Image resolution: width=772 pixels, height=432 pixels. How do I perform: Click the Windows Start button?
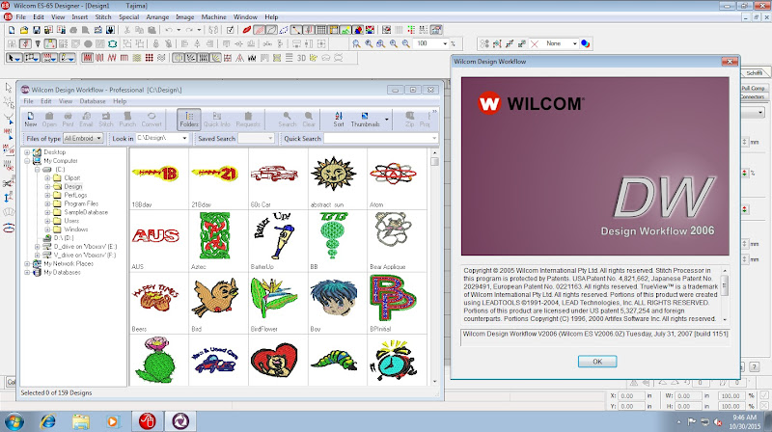coord(14,421)
